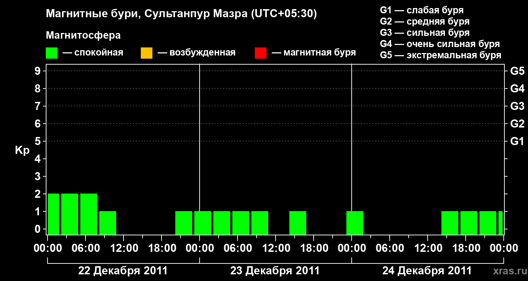
Task: Click the first Kp 2 bar starting 00:00, 22 Декабря
Action: click(54, 214)
